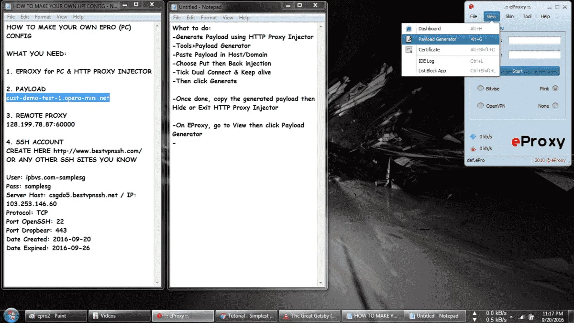574x323 pixels.
Task: Click the network signal tray icon
Action: [521, 316]
